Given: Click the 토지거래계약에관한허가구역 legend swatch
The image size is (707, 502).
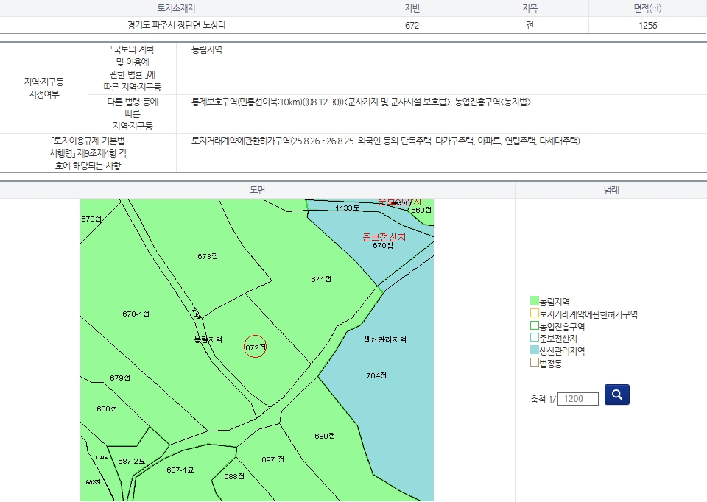Looking at the screenshot, I should (535, 314).
